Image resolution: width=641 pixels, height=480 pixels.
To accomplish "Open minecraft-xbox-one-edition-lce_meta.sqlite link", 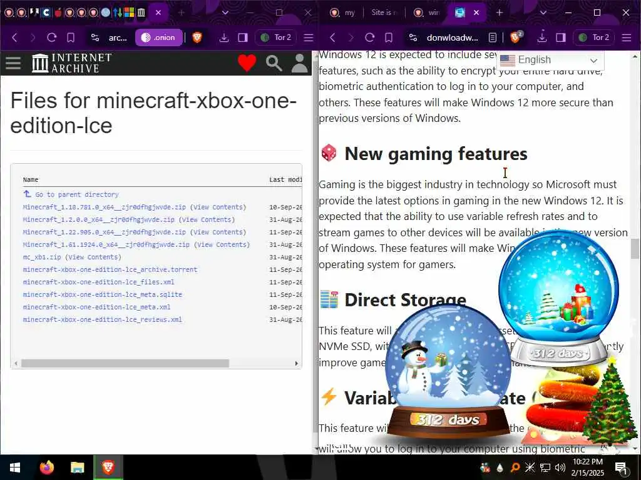I will click(103, 294).
